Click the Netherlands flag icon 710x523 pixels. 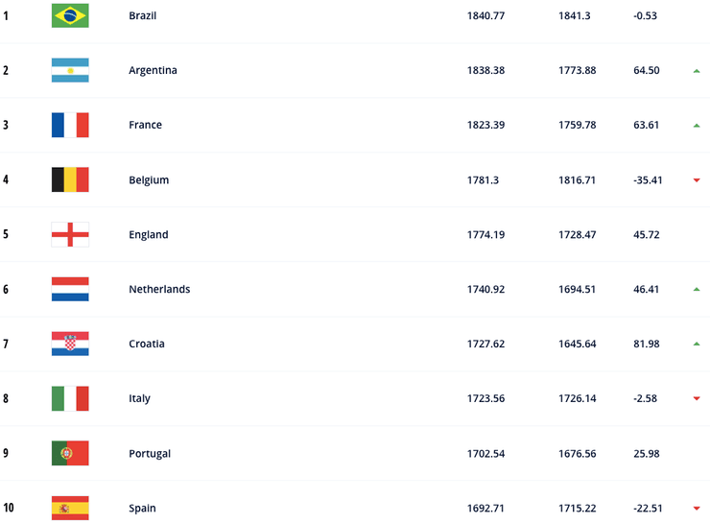[x=70, y=289]
